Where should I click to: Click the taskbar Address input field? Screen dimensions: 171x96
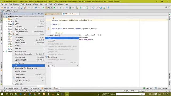tap(128, 94)
